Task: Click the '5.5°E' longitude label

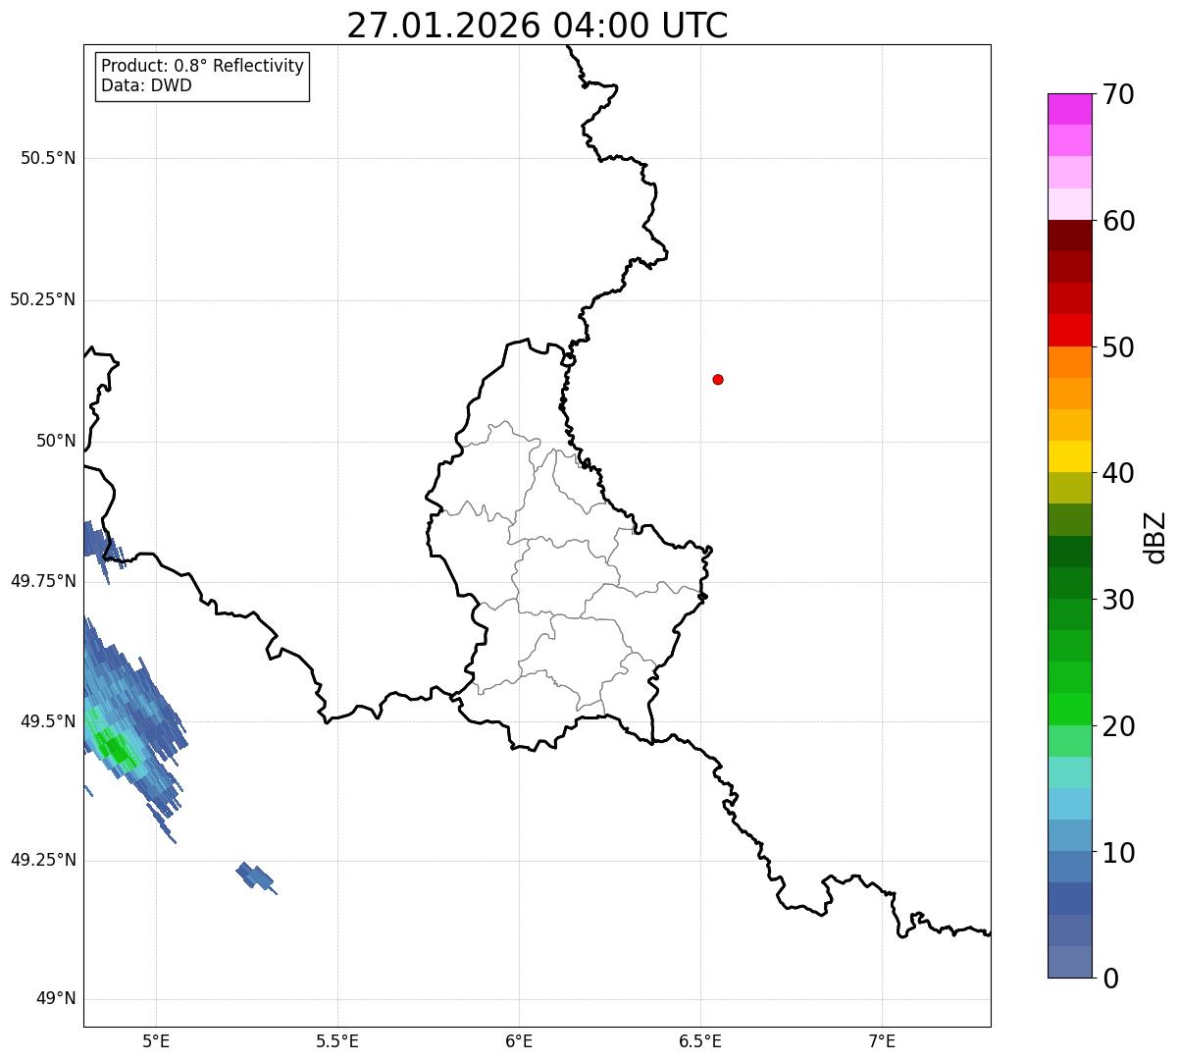Action: (338, 1040)
